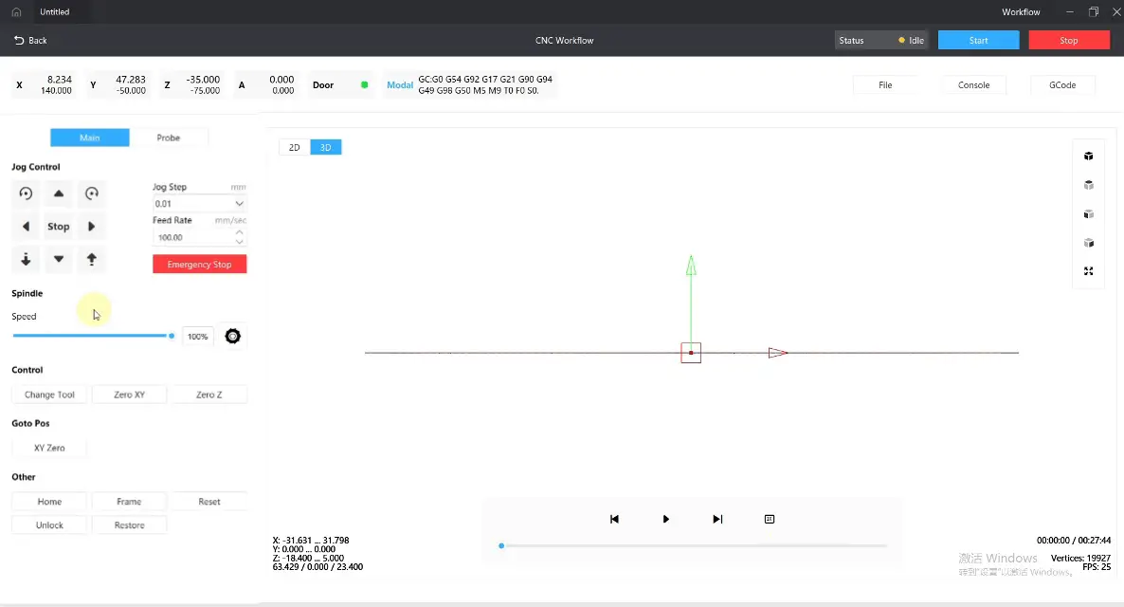Decrease Feed Rate with the down stepper
This screenshot has width=1124, height=607.
click(x=239, y=242)
